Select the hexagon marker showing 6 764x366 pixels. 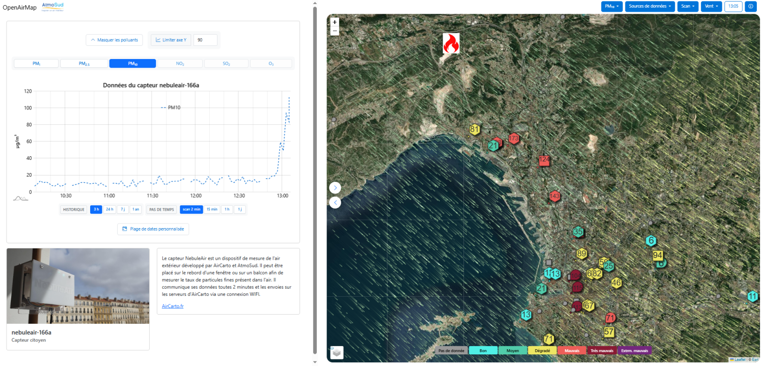650,241
